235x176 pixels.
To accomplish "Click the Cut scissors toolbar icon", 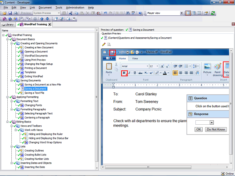I will [71, 13].
